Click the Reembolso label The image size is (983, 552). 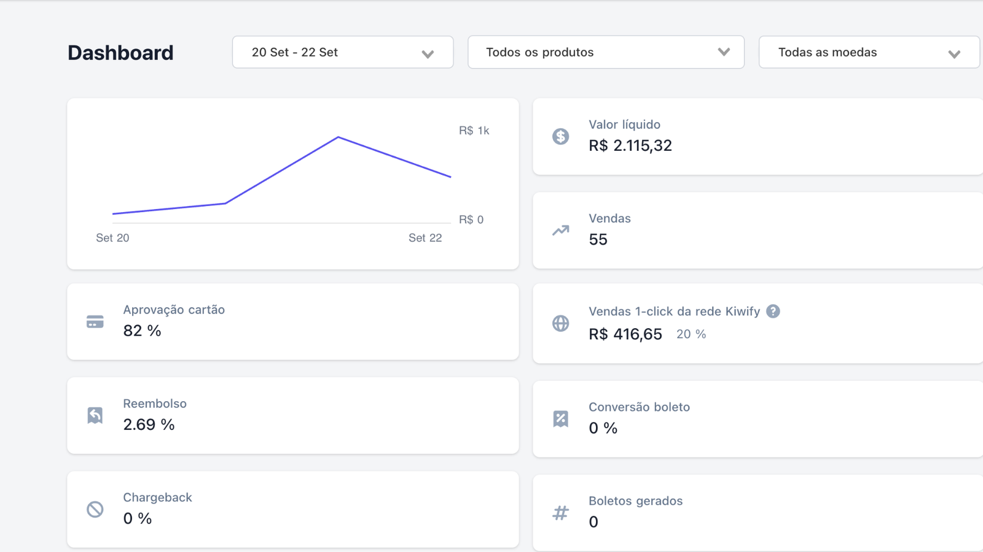pyautogui.click(x=155, y=404)
